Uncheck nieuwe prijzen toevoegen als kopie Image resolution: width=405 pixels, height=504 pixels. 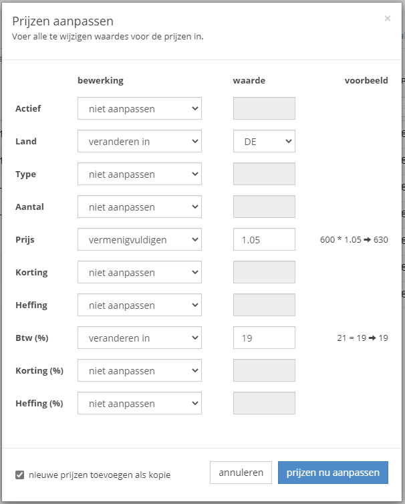pos(19,475)
